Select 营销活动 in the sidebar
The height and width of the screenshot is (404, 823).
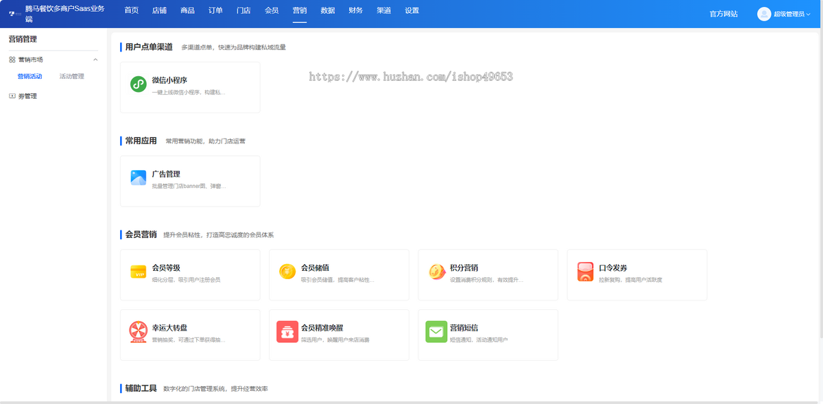point(29,76)
